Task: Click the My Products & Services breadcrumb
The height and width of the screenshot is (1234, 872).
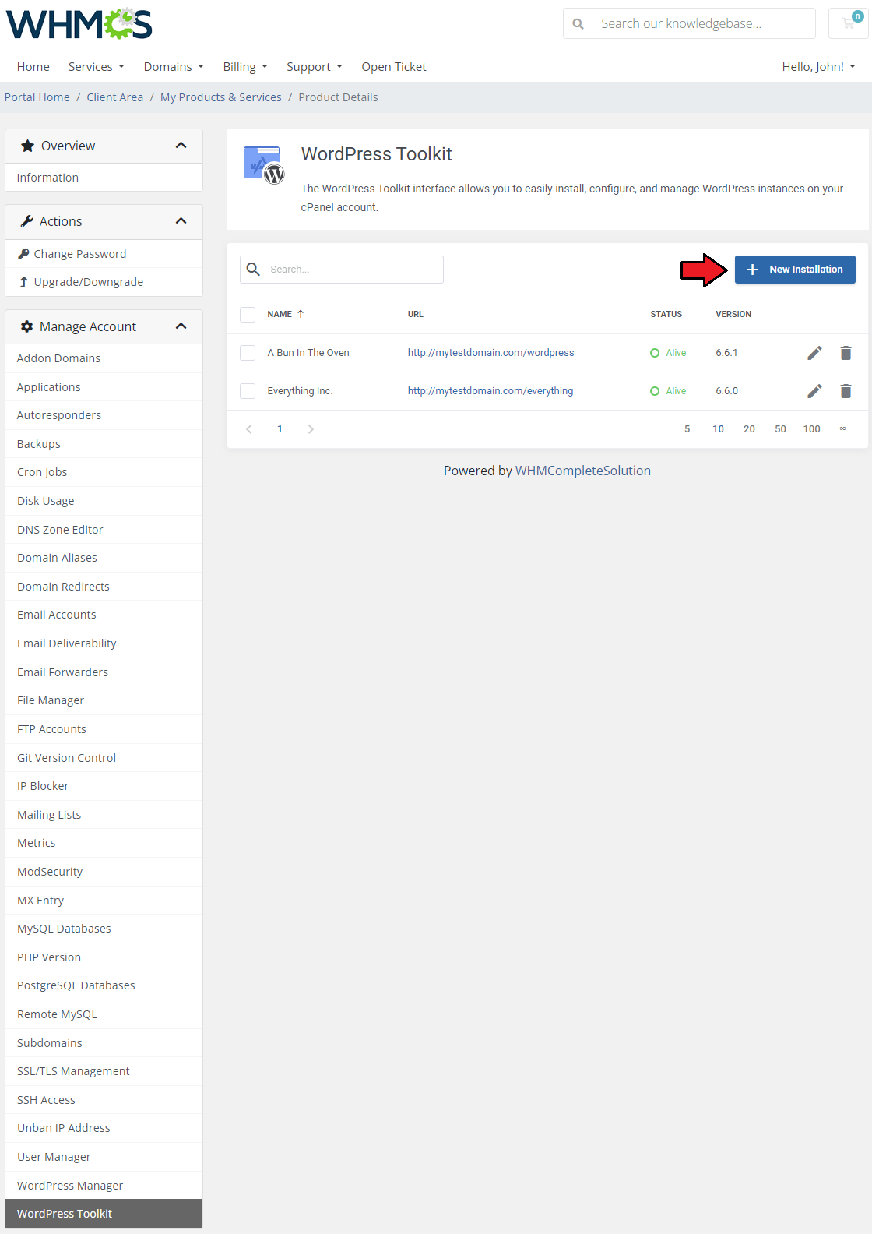Action: click(221, 97)
